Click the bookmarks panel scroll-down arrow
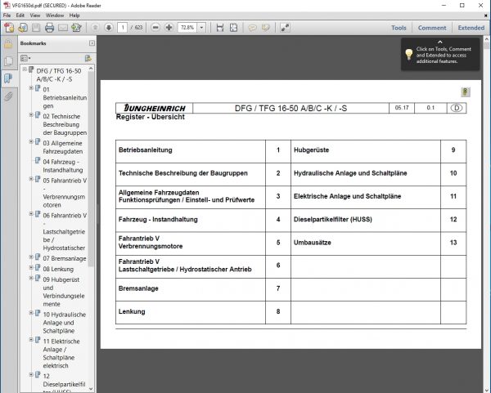The width and height of the screenshot is (491, 393). (x=91, y=389)
